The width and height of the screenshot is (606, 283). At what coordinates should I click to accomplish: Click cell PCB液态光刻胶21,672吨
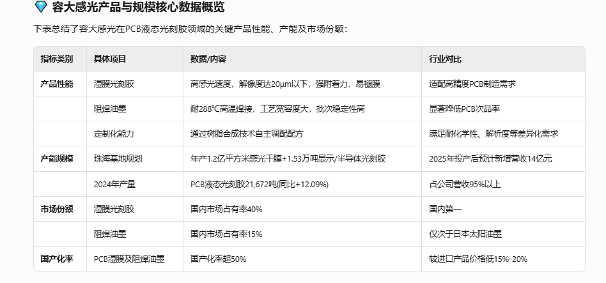click(x=260, y=184)
